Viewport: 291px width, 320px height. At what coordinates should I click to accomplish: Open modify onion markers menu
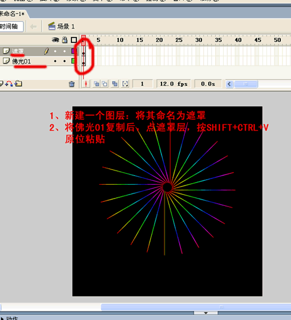coord(125,84)
